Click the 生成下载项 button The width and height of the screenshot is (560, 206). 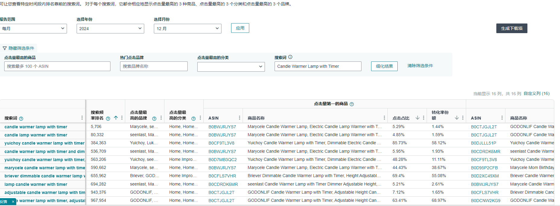click(x=511, y=28)
